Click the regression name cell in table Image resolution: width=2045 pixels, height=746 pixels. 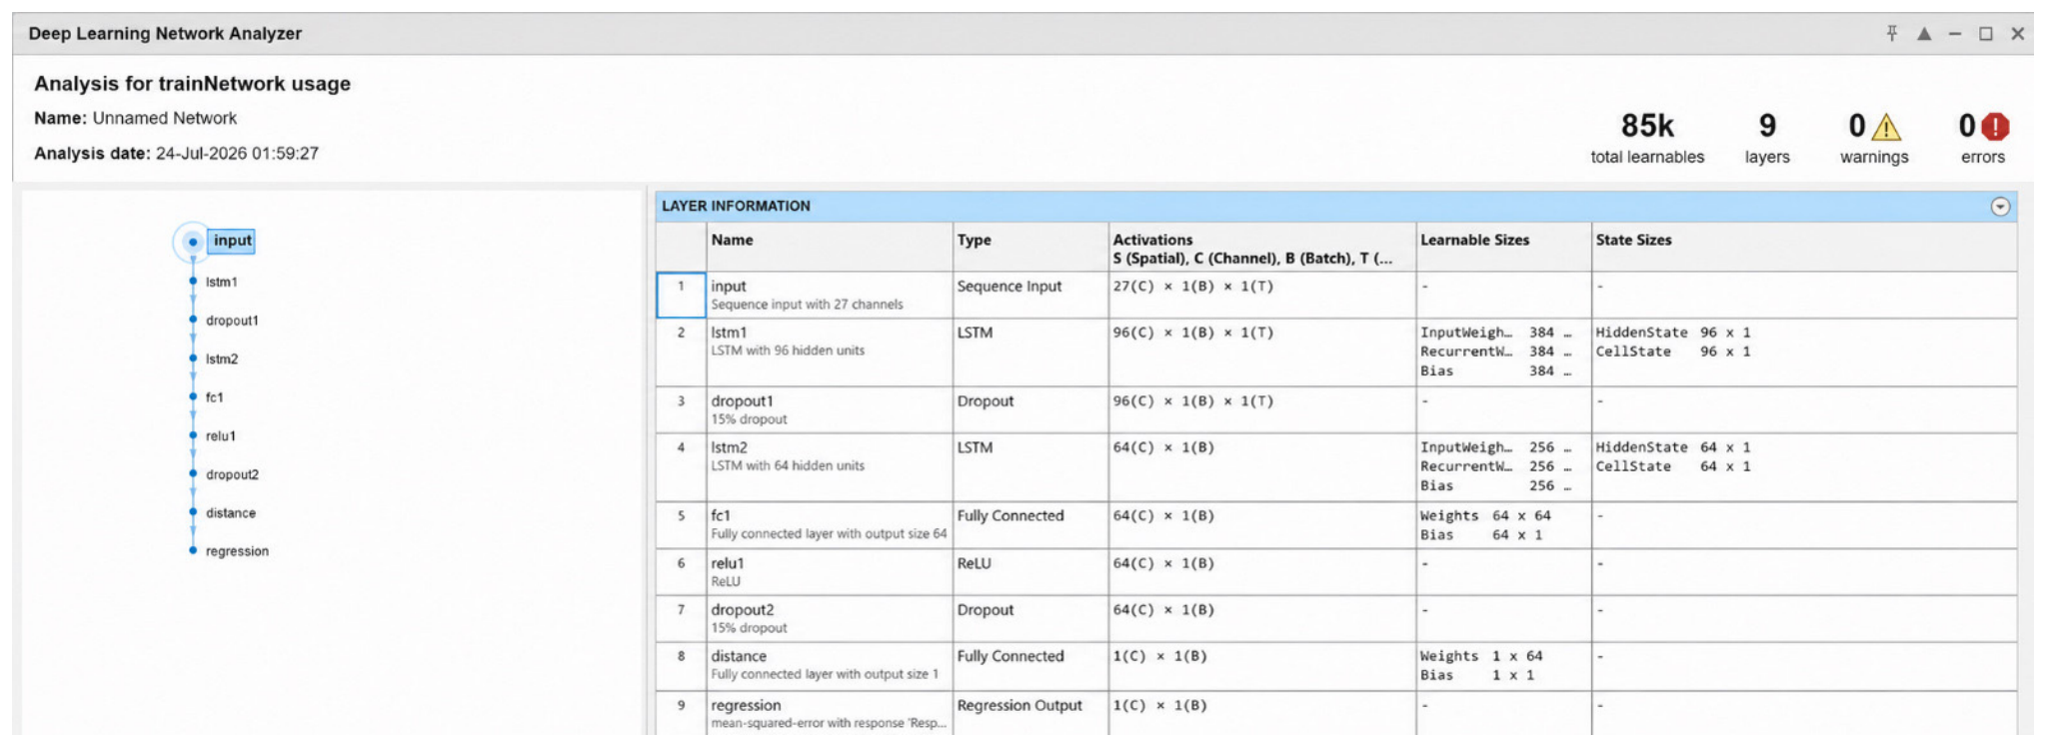[x=830, y=713]
